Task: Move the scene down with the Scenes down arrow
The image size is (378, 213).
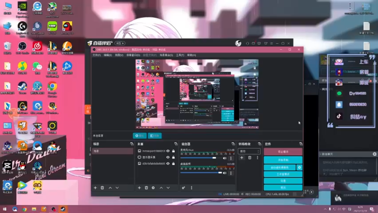Action: tap(117, 187)
